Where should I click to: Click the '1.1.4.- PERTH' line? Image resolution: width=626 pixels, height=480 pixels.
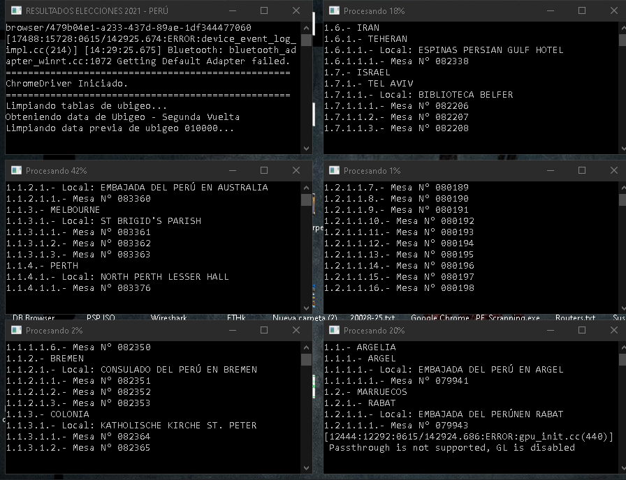pos(42,266)
